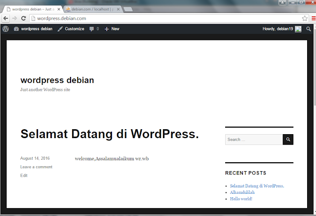The height and width of the screenshot is (216, 316).
Task: Open comments via the speech bubble icon
Action: click(x=91, y=29)
